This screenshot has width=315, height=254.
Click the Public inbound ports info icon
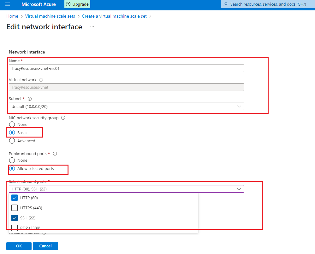pos(55,154)
